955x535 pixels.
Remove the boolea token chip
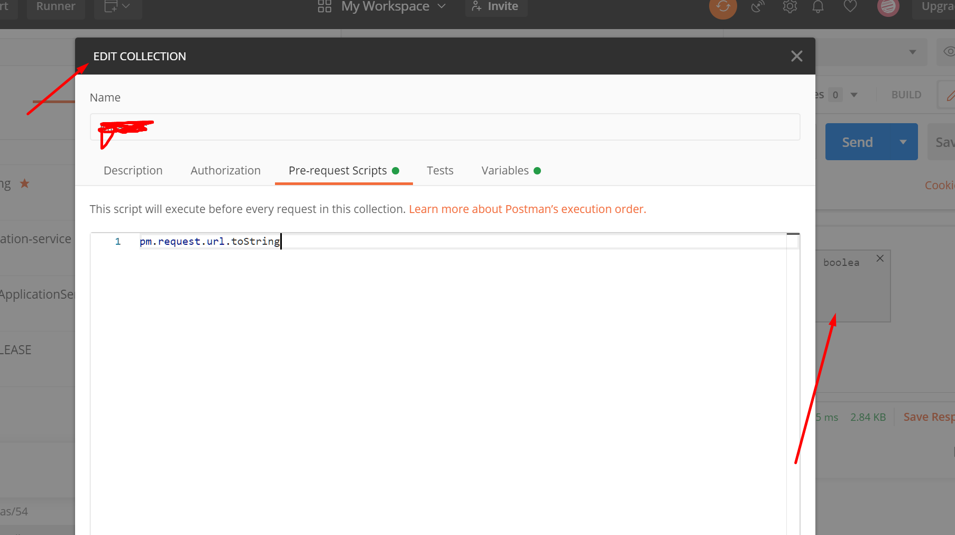pos(880,259)
